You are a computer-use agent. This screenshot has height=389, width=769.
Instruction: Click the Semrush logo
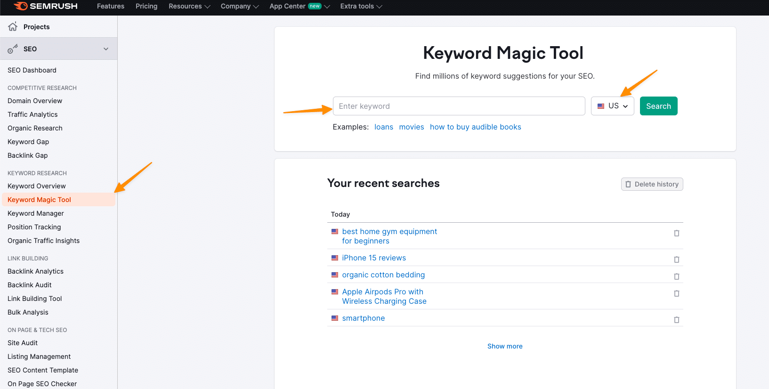[46, 6]
